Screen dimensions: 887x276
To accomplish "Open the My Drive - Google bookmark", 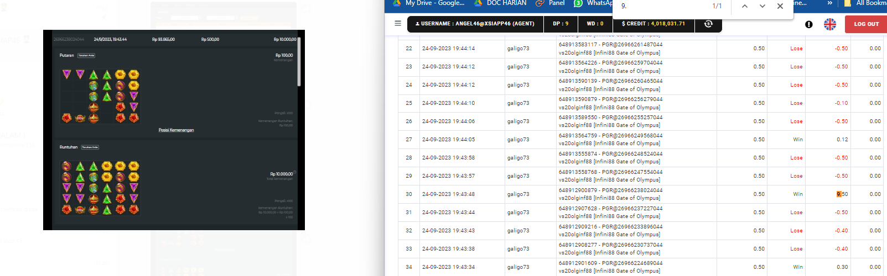I will click(429, 3).
